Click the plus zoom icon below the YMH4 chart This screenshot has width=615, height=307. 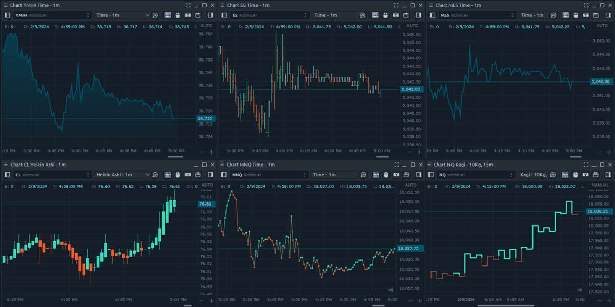point(210,152)
